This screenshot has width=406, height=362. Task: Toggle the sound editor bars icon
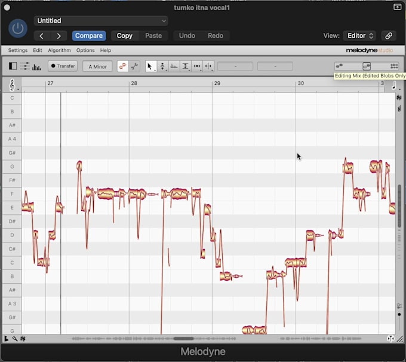coord(36,66)
